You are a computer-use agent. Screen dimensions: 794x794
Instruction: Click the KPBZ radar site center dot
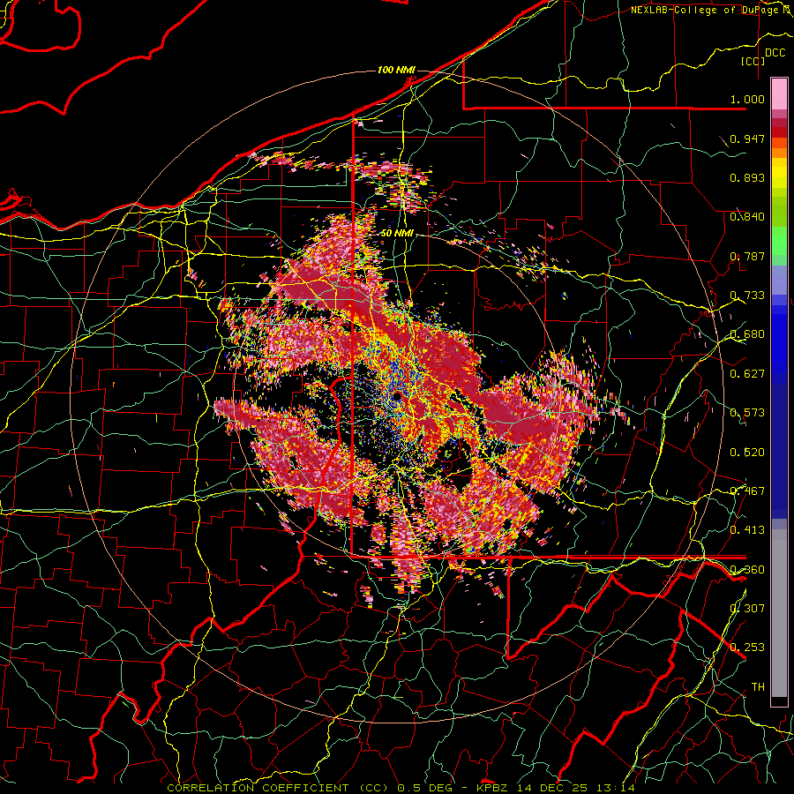pyautogui.click(x=398, y=395)
